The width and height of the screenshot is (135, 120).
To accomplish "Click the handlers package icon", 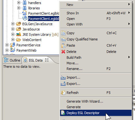I will (x=24, y=3).
